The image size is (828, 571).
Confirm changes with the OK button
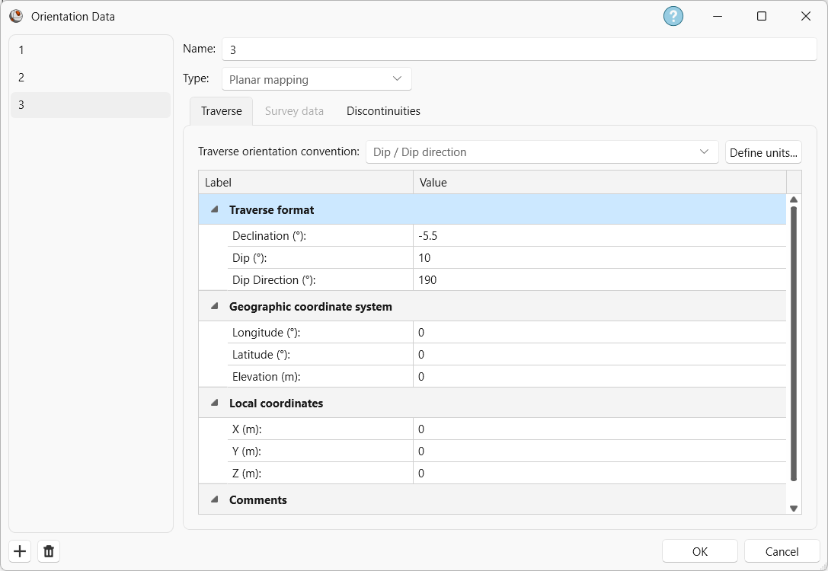699,551
